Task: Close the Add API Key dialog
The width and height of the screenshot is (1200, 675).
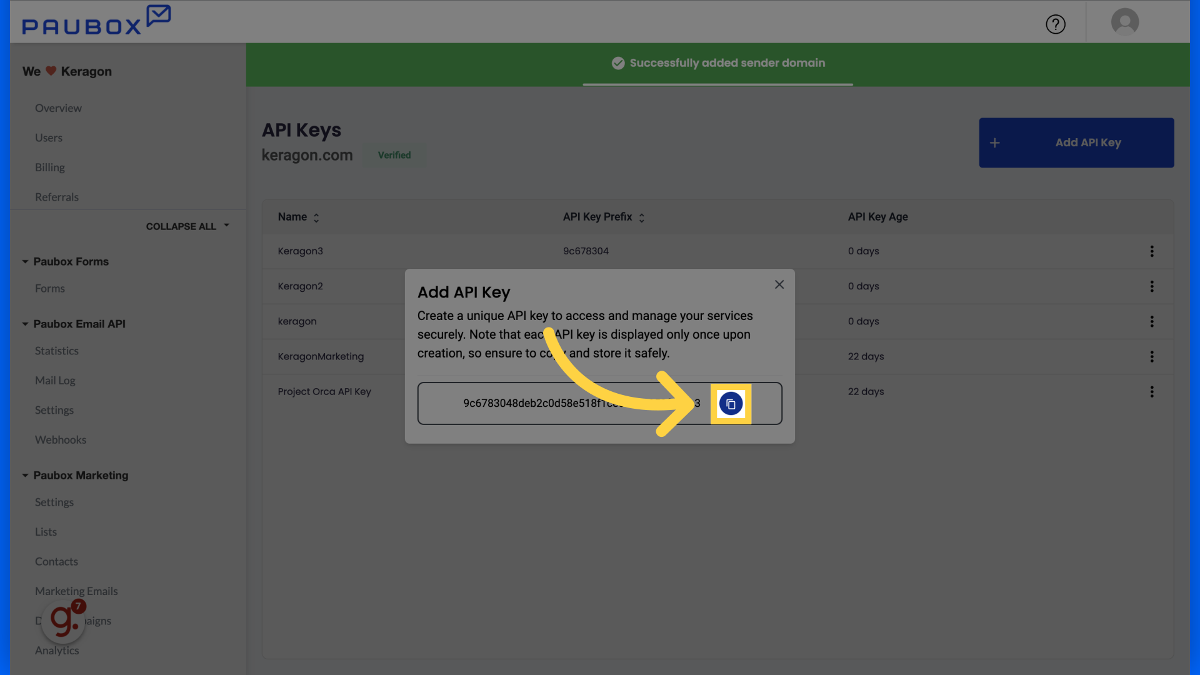Action: 779,284
